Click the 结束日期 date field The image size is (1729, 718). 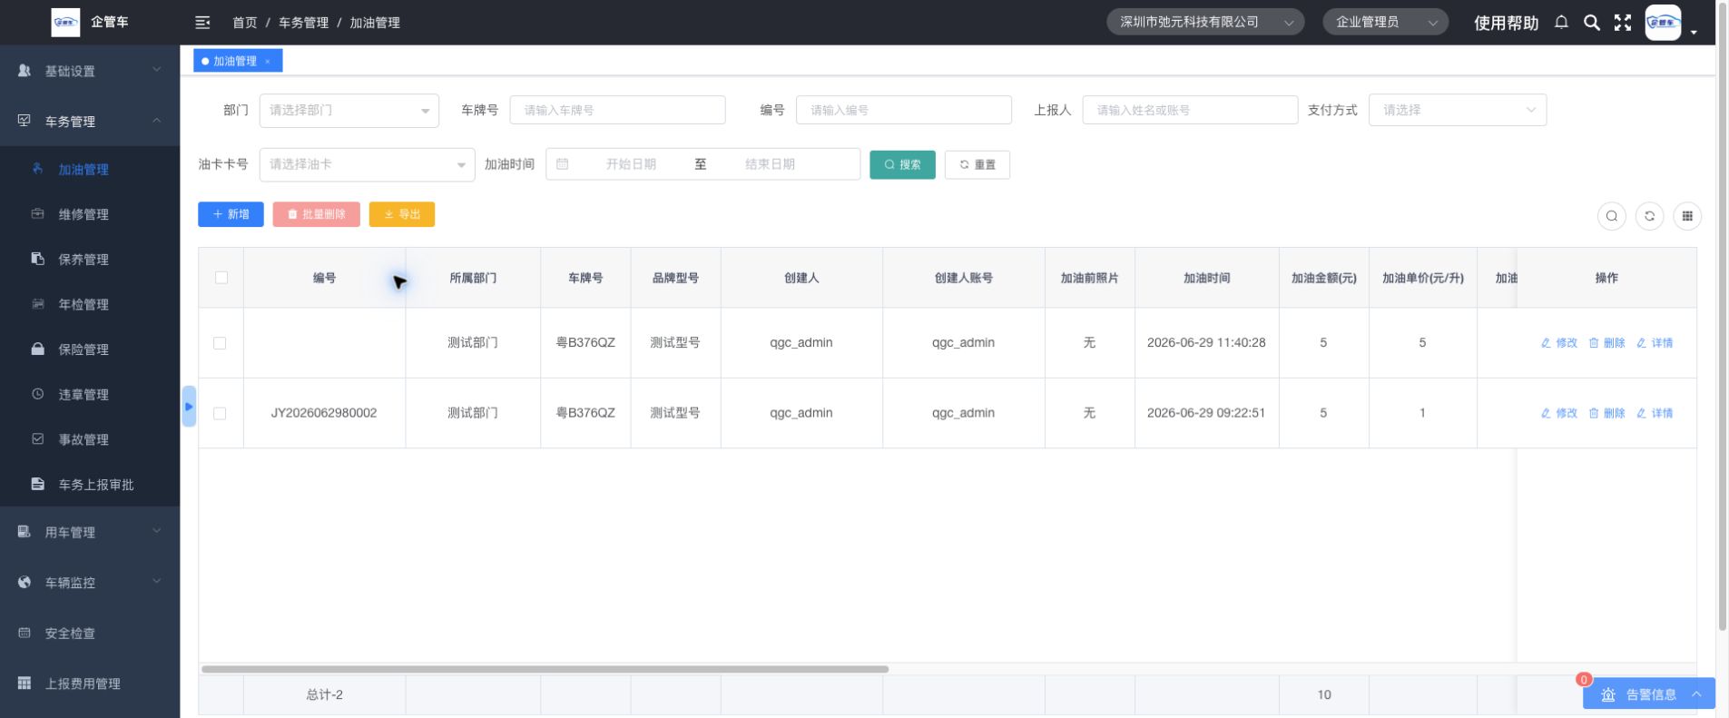click(x=770, y=164)
